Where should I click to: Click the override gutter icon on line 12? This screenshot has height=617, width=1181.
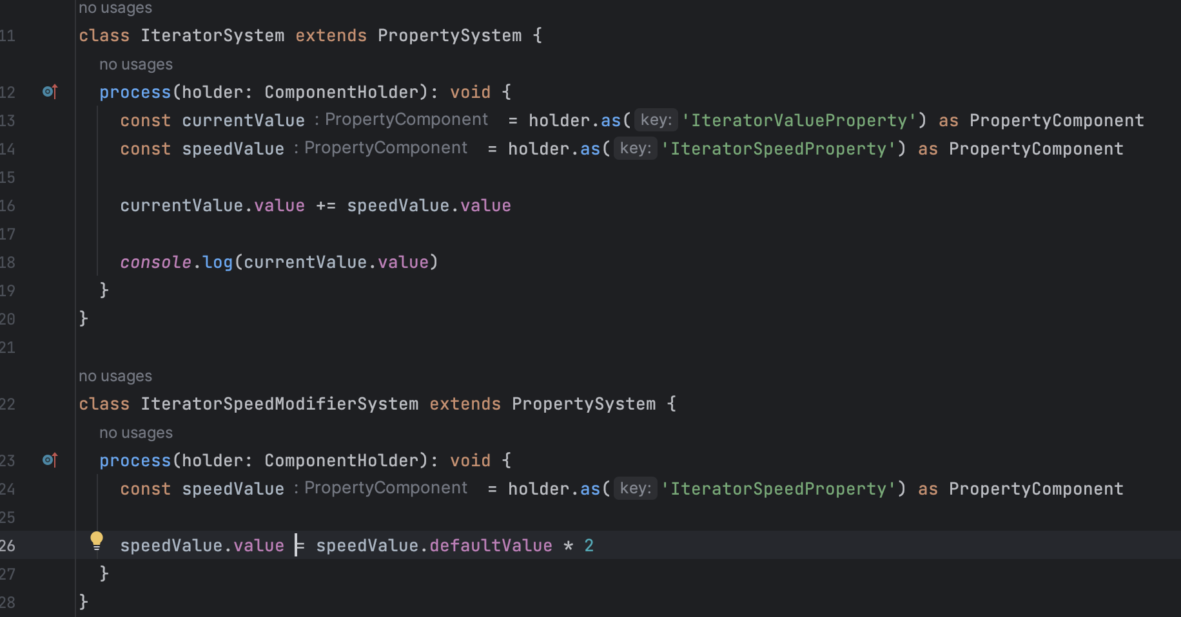click(50, 91)
